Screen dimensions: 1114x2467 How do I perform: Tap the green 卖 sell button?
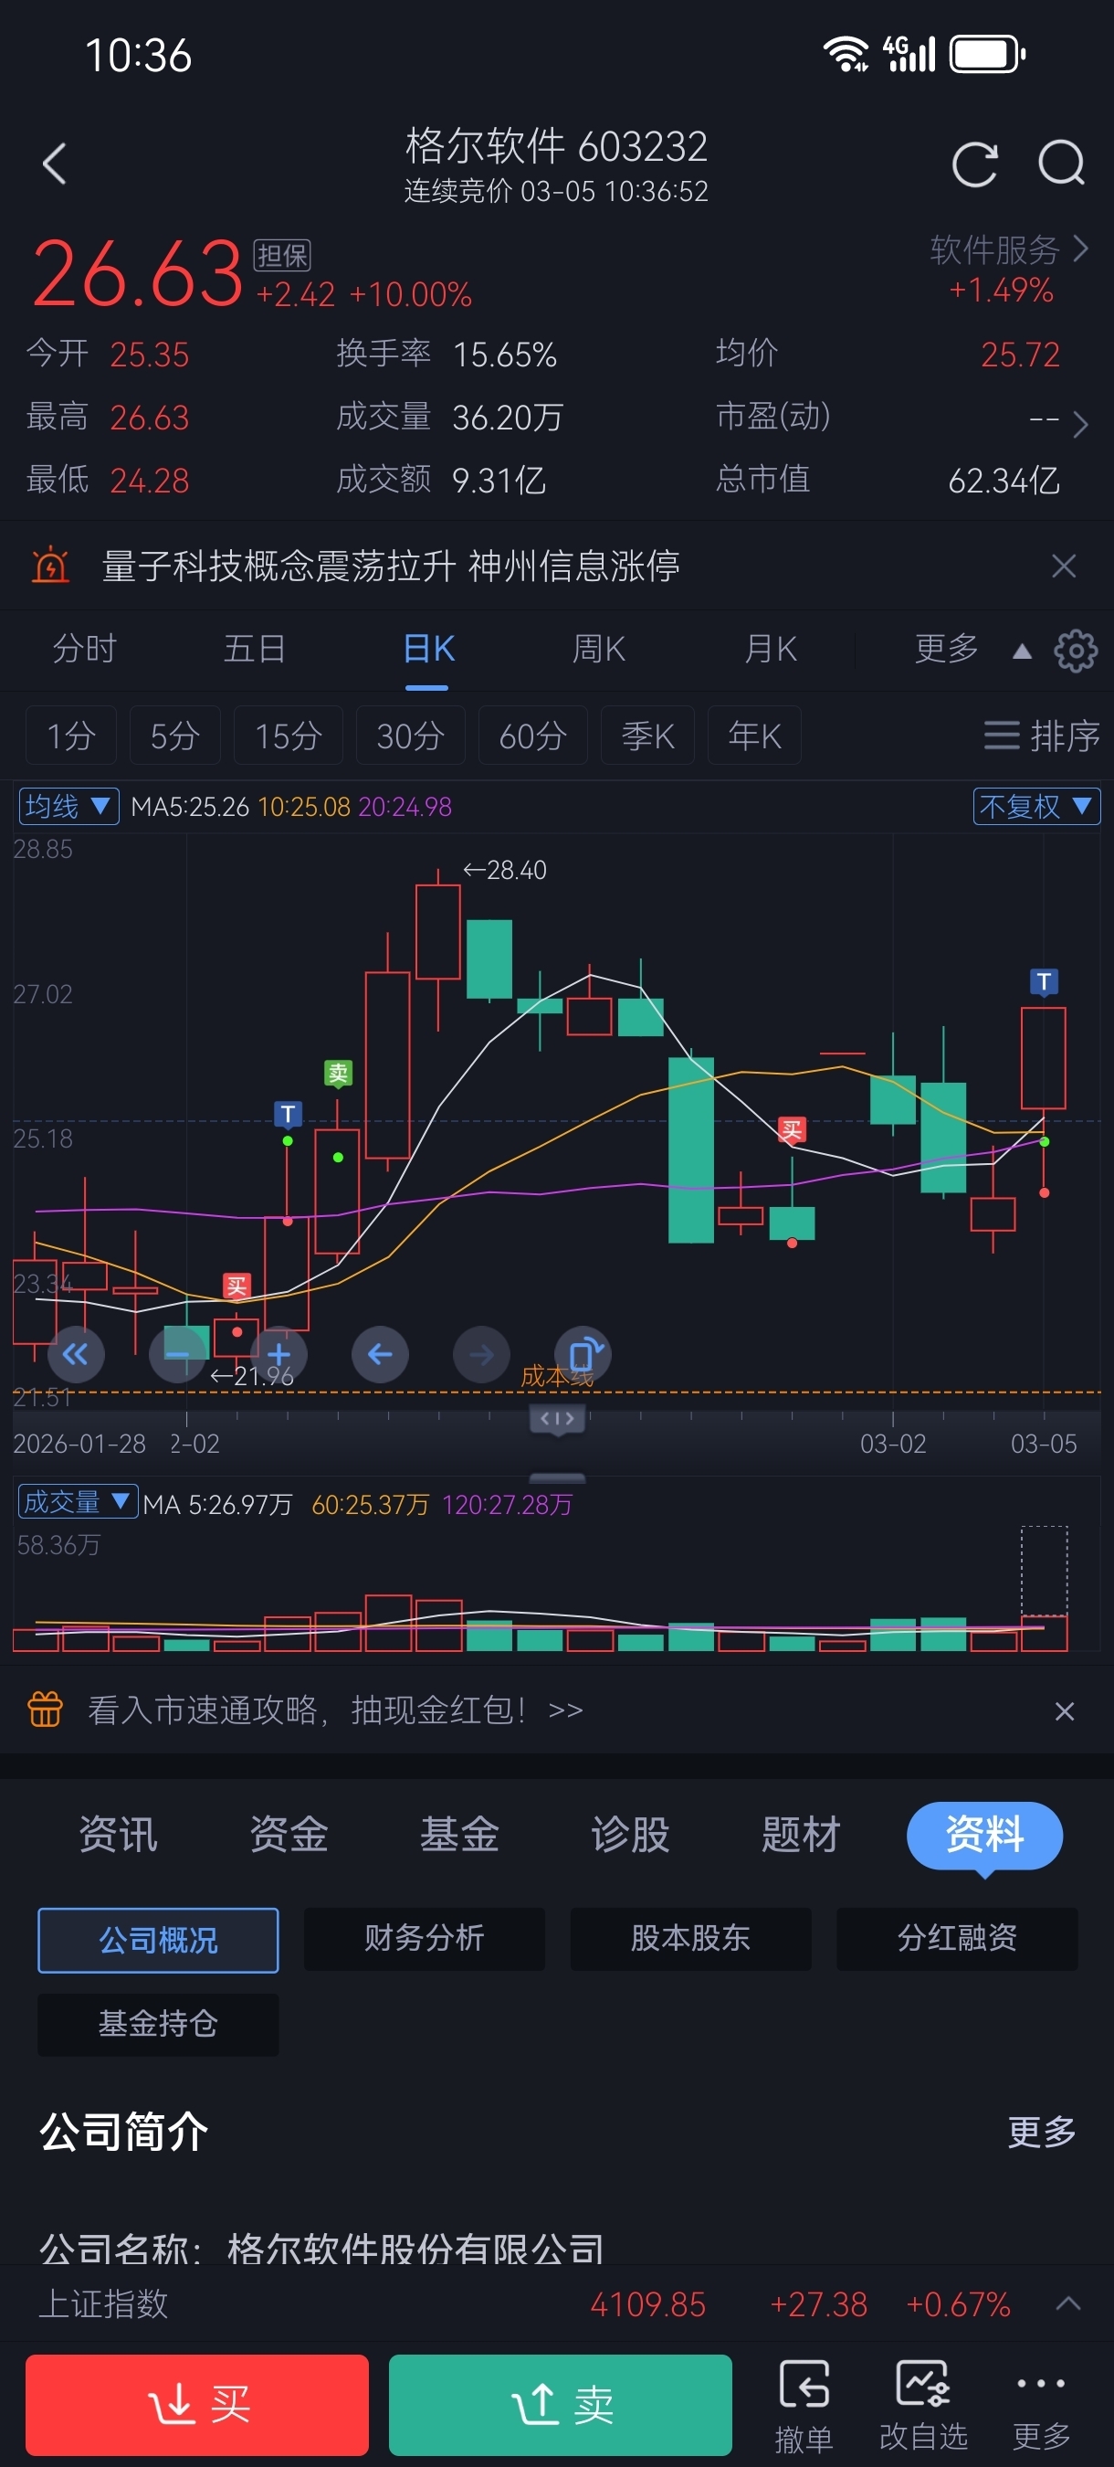tap(560, 2405)
